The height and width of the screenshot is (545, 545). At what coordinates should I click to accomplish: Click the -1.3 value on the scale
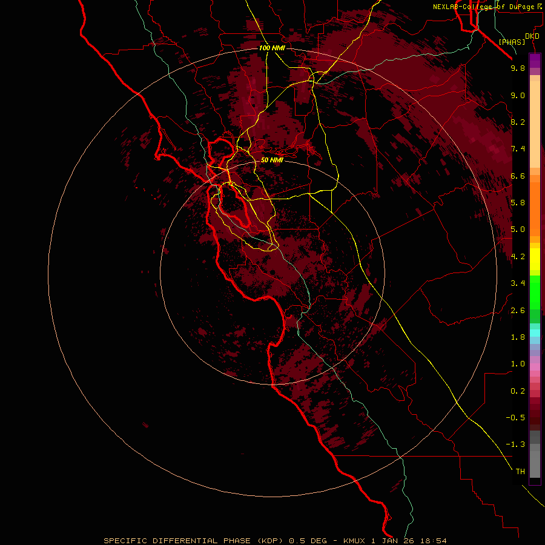click(x=515, y=444)
